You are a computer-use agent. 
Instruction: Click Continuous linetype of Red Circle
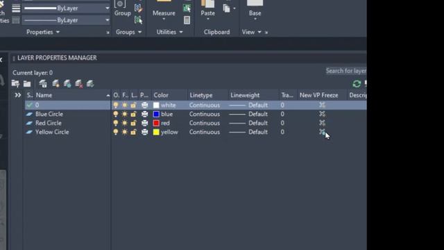click(205, 123)
